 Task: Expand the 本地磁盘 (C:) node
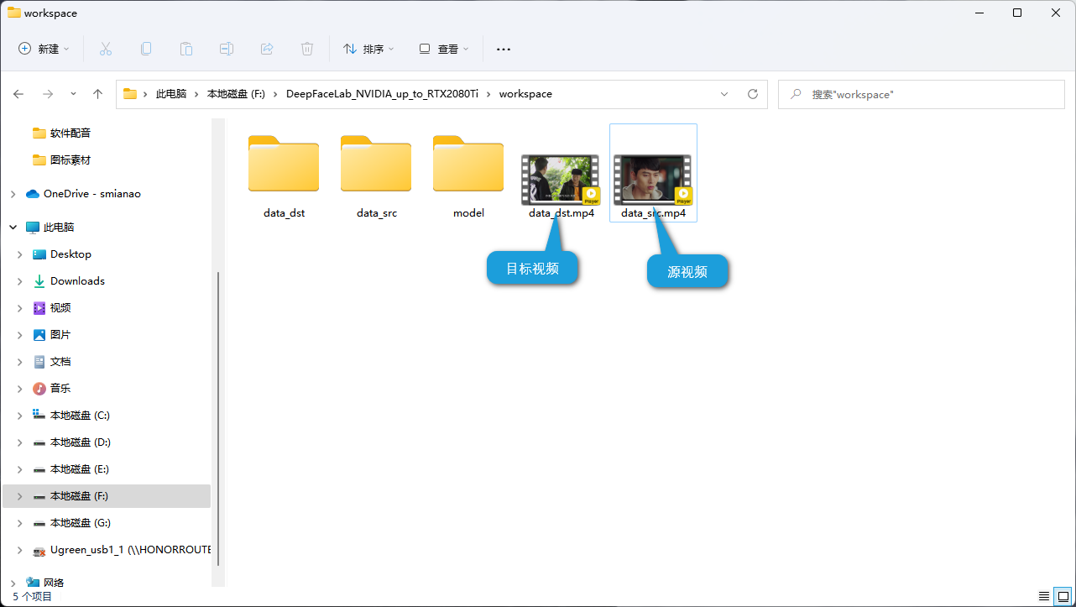19,416
